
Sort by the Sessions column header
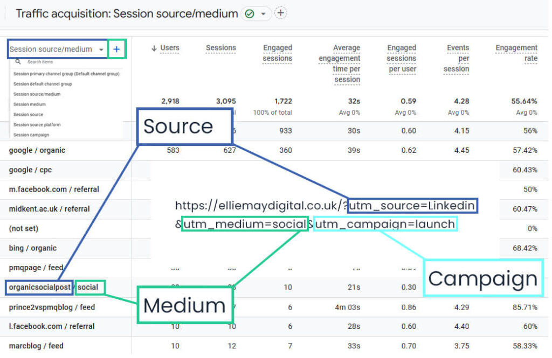coord(221,47)
